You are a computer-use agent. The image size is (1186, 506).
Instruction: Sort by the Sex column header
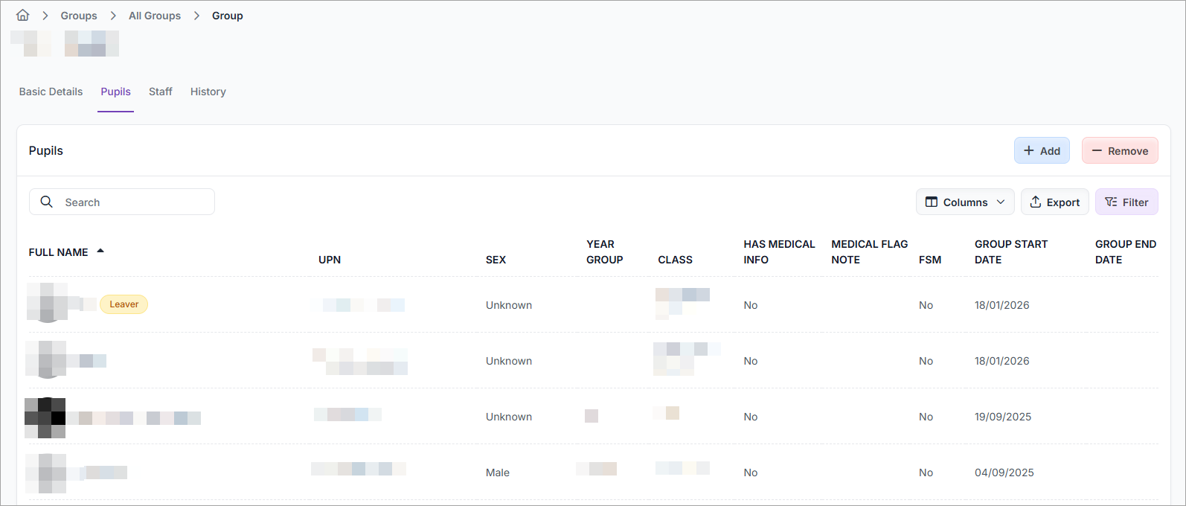pos(496,260)
